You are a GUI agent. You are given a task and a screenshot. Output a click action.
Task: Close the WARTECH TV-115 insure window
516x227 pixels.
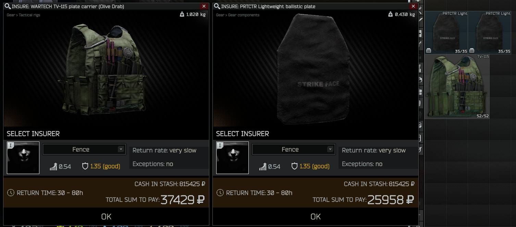tap(204, 6)
